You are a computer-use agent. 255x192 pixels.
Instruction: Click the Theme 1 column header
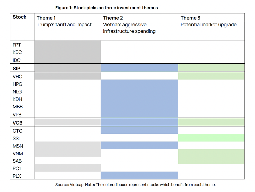coord(46,18)
